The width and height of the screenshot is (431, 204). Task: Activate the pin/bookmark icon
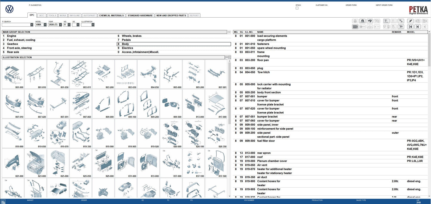click(x=410, y=20)
